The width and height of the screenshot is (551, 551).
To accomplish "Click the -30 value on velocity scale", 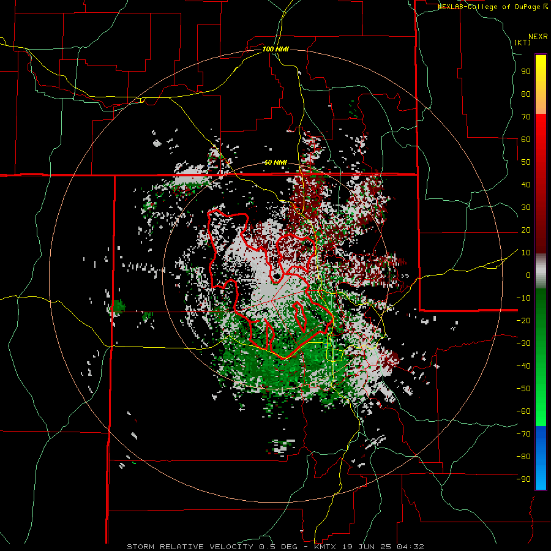I will pyautogui.click(x=523, y=343).
